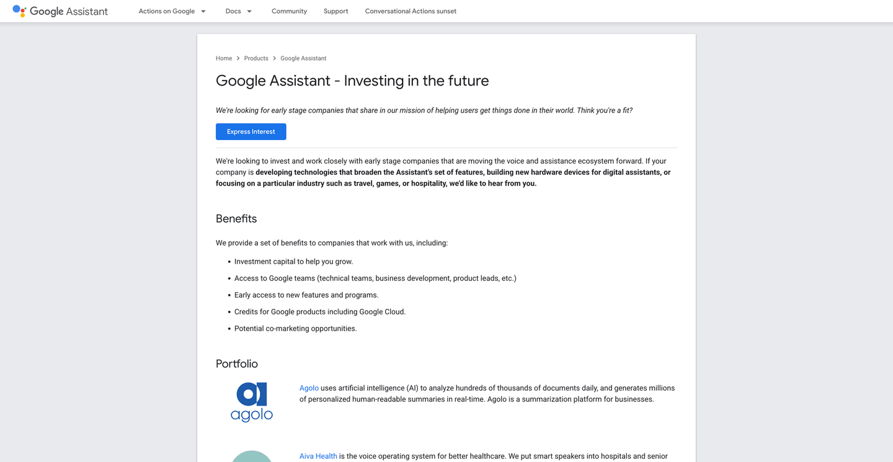Open the Actions on Google dropdown
The image size is (893, 462).
point(167,11)
